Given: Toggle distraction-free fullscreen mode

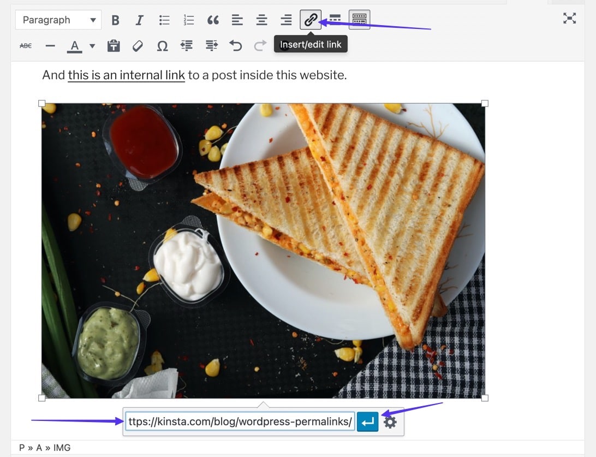Looking at the screenshot, I should point(569,18).
